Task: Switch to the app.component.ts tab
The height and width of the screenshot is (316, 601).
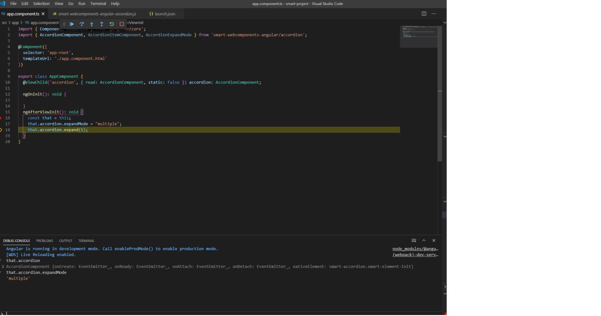Action: point(23,13)
